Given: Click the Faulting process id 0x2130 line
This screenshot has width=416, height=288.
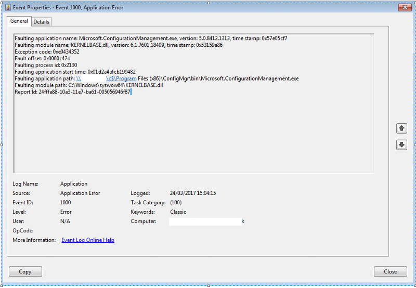Looking at the screenshot, I should click(x=46, y=65).
